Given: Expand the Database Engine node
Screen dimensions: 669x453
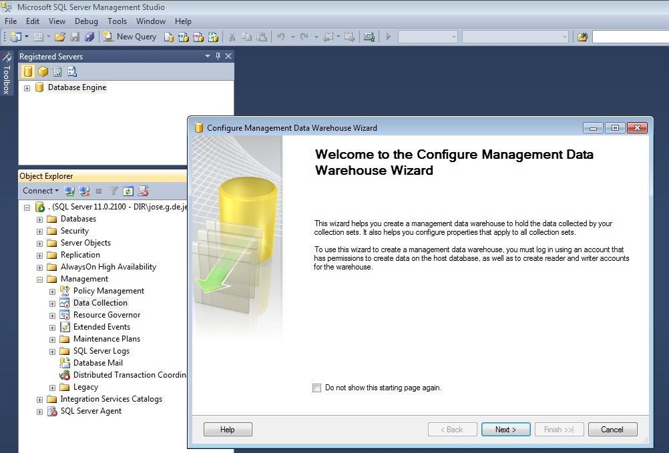Looking at the screenshot, I should [x=27, y=88].
